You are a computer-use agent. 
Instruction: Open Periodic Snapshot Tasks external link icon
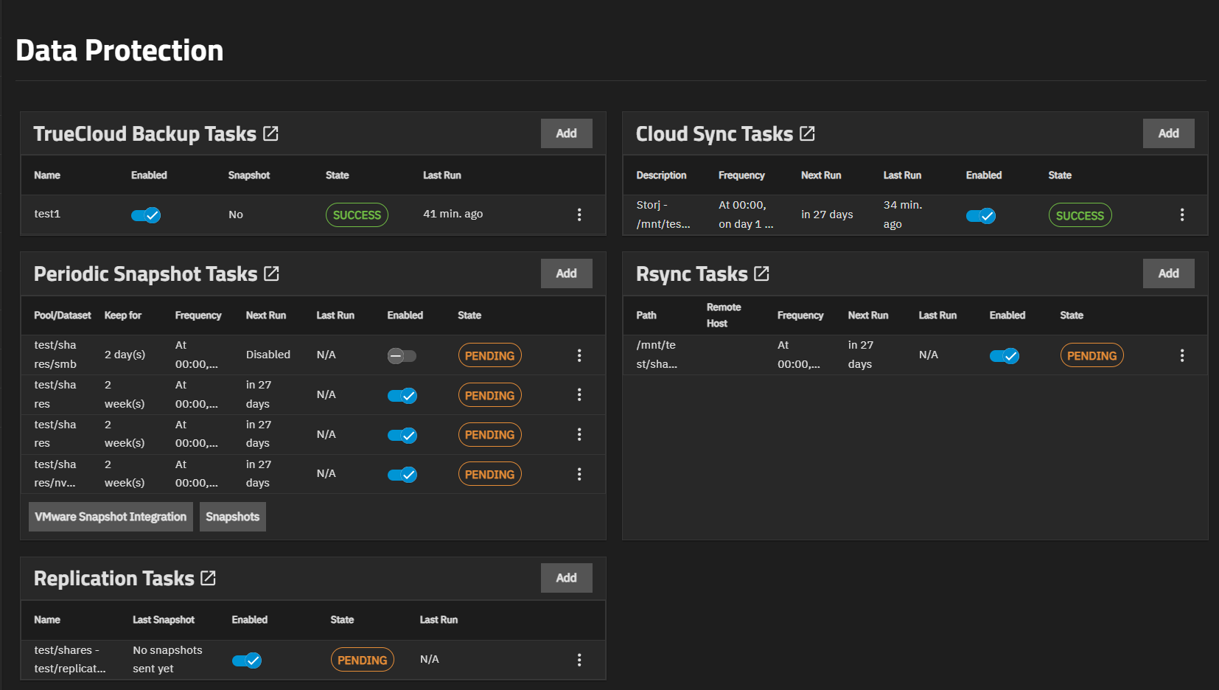coord(271,273)
